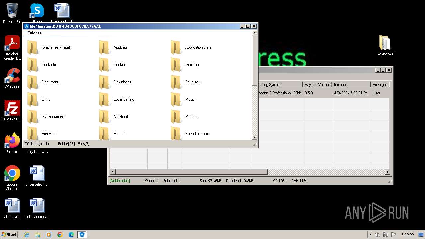Screen dimensions: 425x239
Task: Select the Application Data folder icon
Action: (x=176, y=47)
